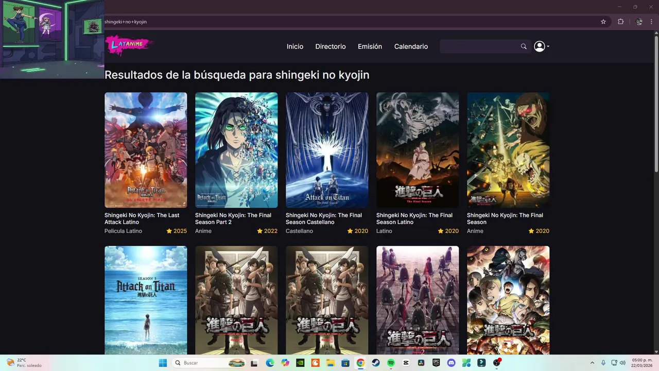Click the scrollbar up arrow

(x=656, y=32)
